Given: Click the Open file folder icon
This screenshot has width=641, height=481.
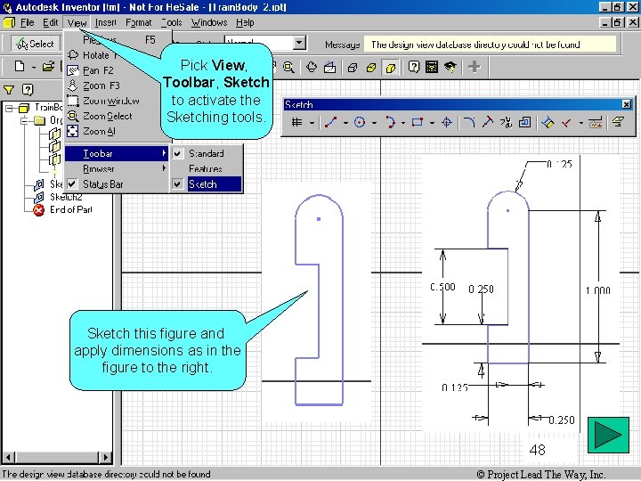Looking at the screenshot, I should [x=48, y=66].
